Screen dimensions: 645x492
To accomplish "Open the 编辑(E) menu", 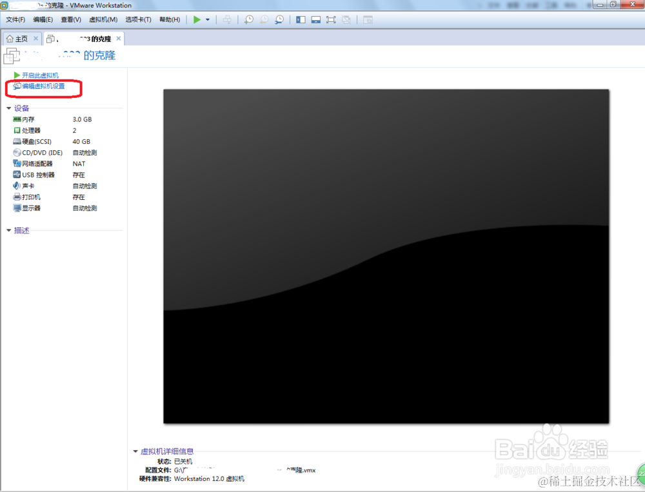I will [43, 19].
